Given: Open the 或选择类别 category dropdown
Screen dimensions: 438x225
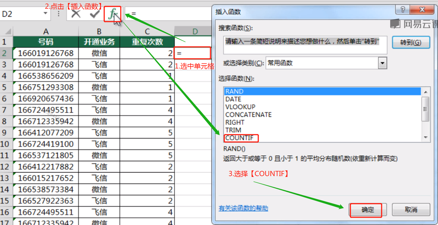Looking at the screenshot, I should pos(382,63).
